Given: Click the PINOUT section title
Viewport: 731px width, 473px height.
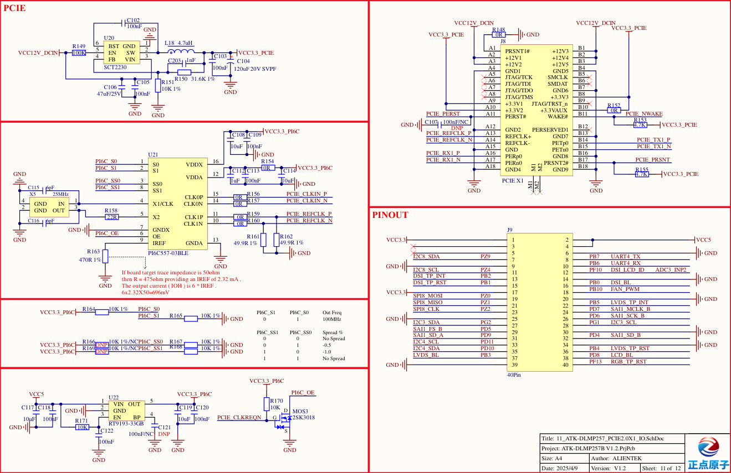Looking at the screenshot, I should [x=390, y=215].
